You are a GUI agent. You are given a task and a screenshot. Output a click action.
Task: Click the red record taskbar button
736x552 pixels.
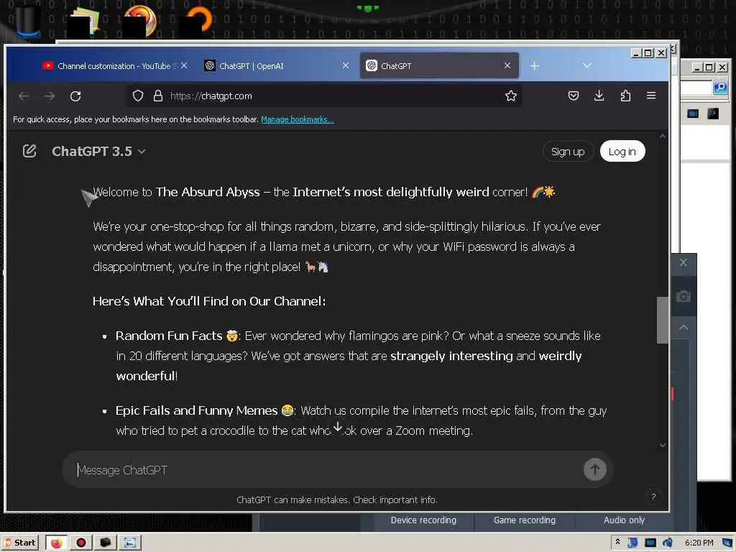tap(81, 543)
